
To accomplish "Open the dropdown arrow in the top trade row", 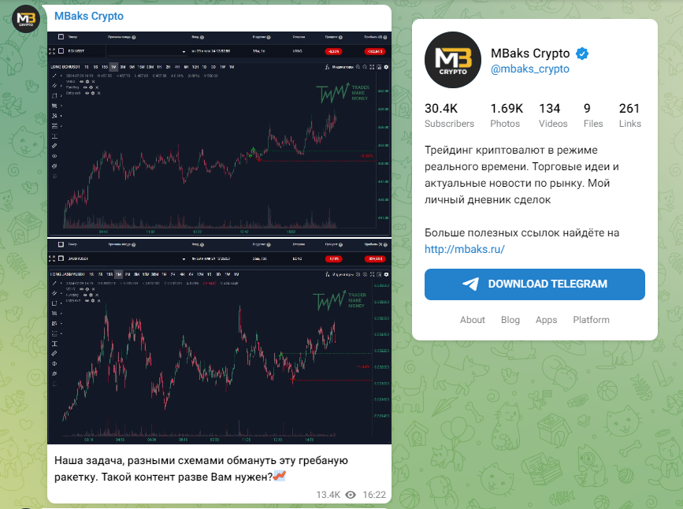I will click(184, 51).
